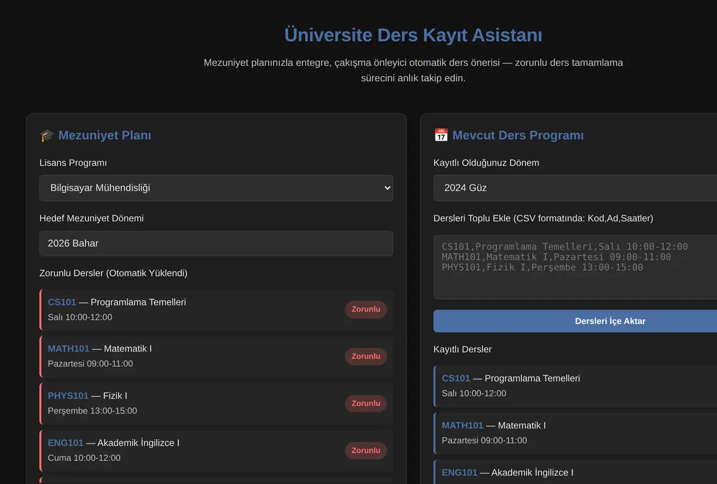Click the Üniversite Ders Kayıt Asistanı title
The width and height of the screenshot is (717, 484).
[x=413, y=35]
